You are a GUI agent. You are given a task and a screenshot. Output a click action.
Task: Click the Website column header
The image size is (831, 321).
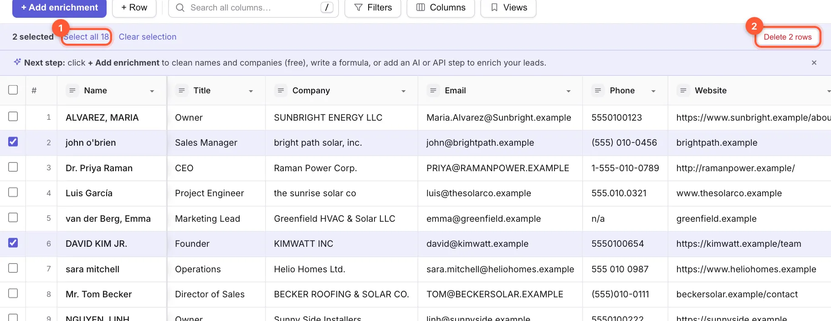pos(749,91)
